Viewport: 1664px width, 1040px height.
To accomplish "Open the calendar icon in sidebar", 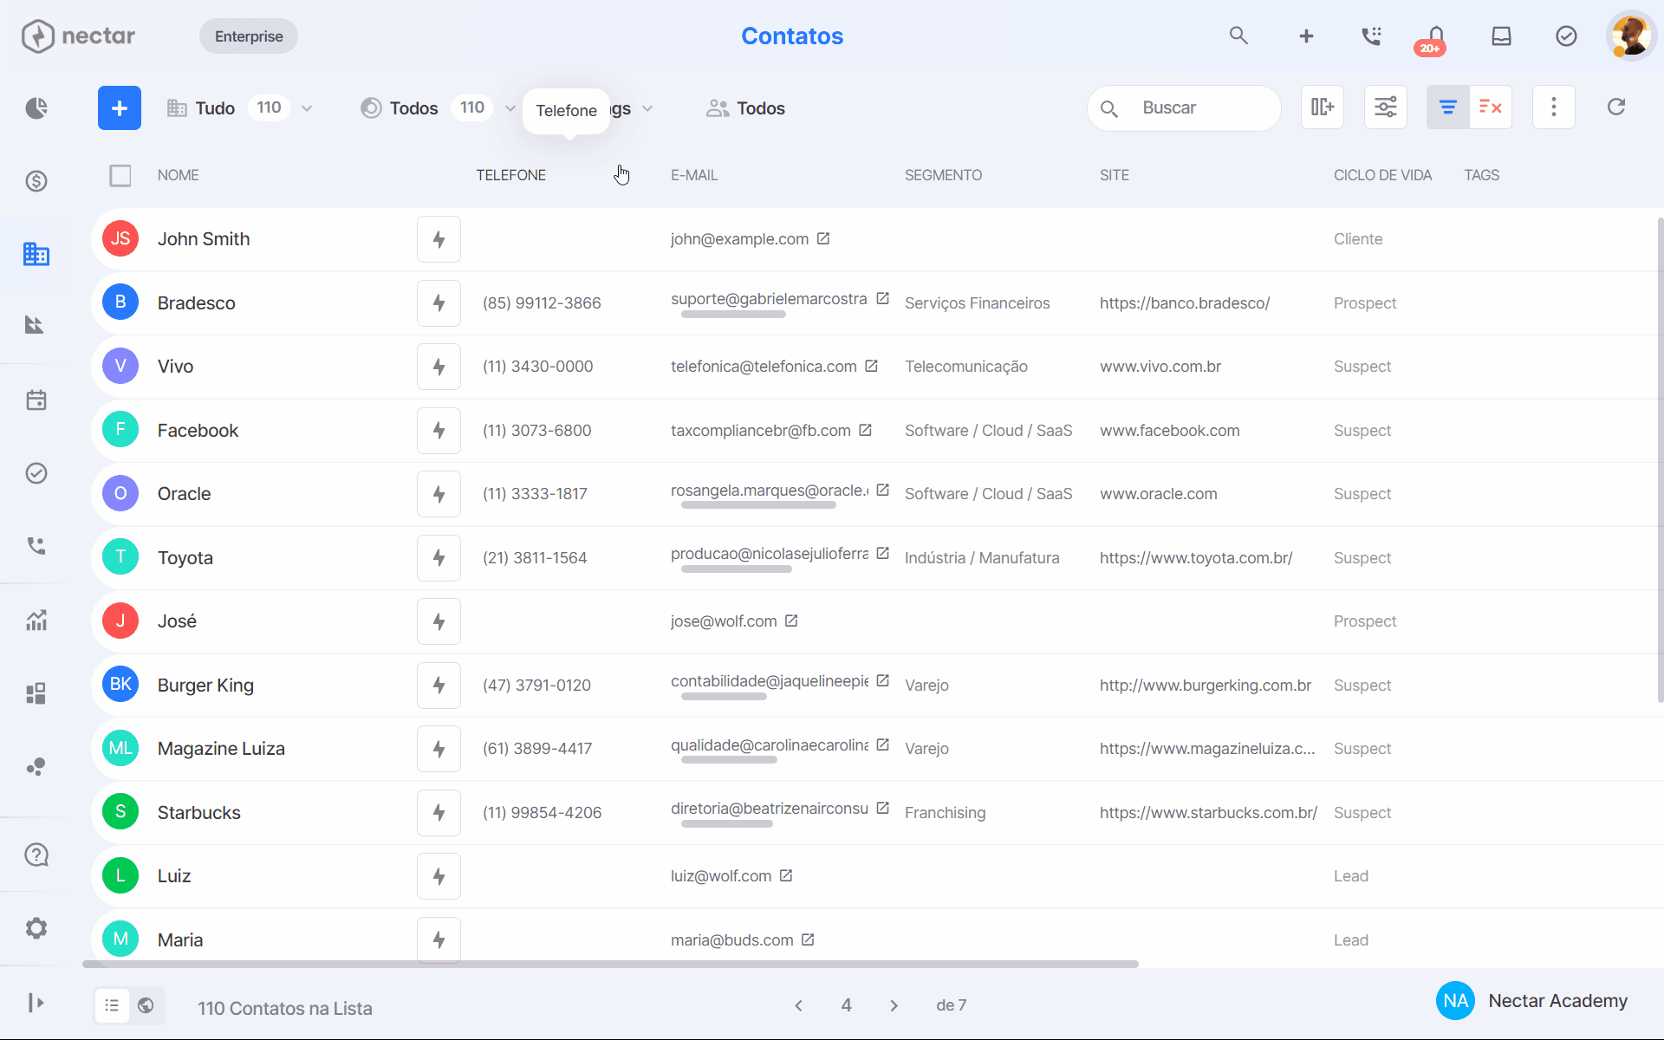I will coord(36,400).
